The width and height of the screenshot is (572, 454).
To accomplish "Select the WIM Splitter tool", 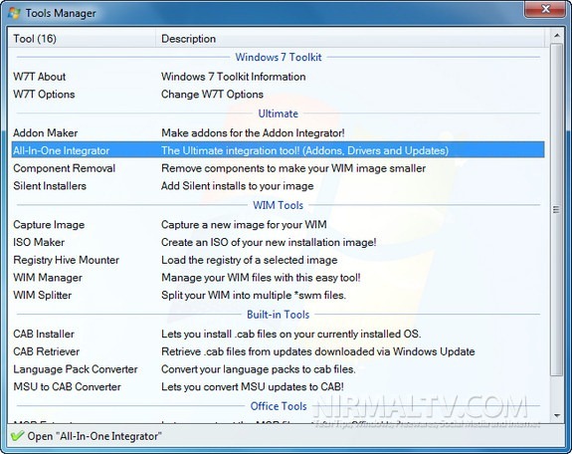I will pyautogui.click(x=43, y=295).
